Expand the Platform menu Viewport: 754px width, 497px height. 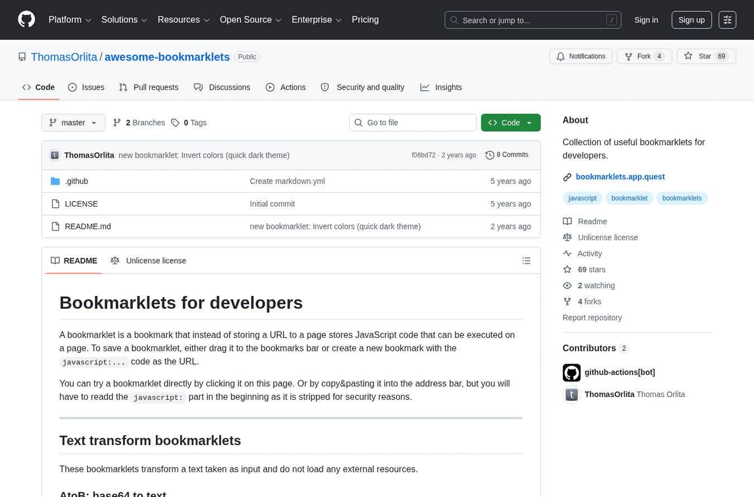tap(70, 20)
